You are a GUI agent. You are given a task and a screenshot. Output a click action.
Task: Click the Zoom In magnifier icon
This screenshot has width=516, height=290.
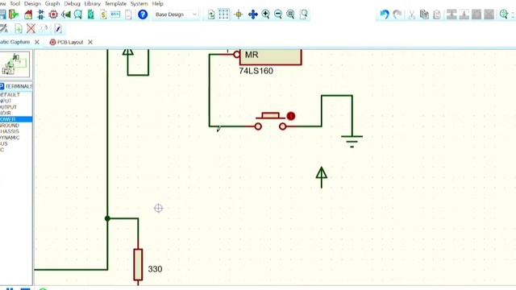tap(265, 14)
